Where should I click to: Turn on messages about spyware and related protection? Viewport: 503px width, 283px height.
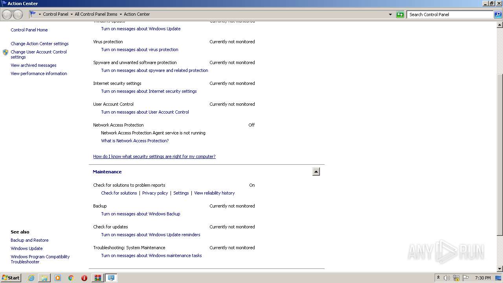click(x=154, y=70)
